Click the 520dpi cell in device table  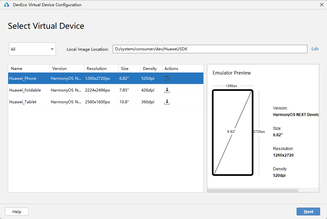tap(148, 78)
